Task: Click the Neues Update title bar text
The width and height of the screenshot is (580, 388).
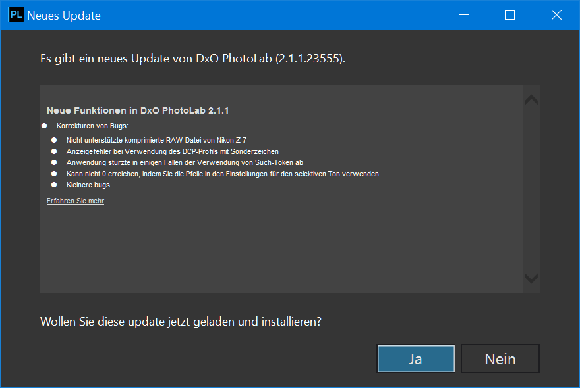Action: coord(64,16)
